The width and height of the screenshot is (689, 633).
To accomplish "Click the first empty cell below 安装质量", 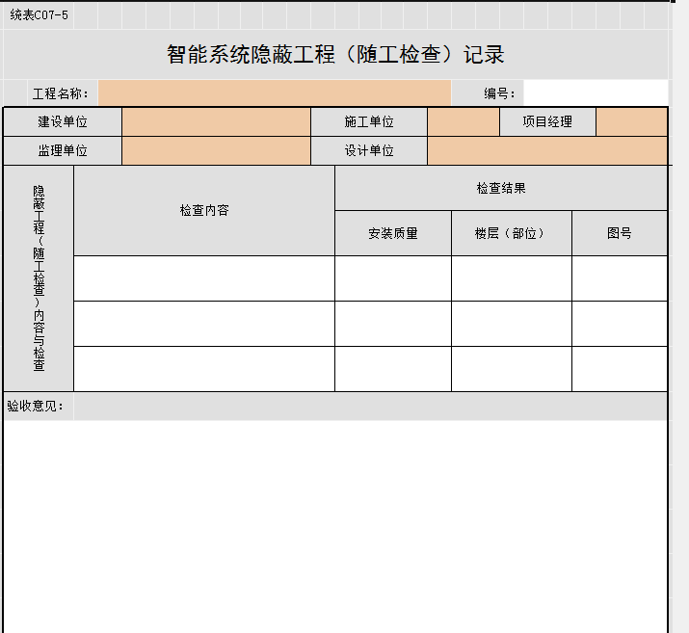I will [x=392, y=278].
